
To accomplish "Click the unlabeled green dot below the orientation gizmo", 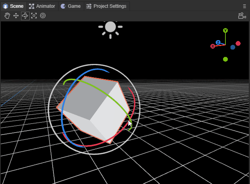I will pos(225,59).
